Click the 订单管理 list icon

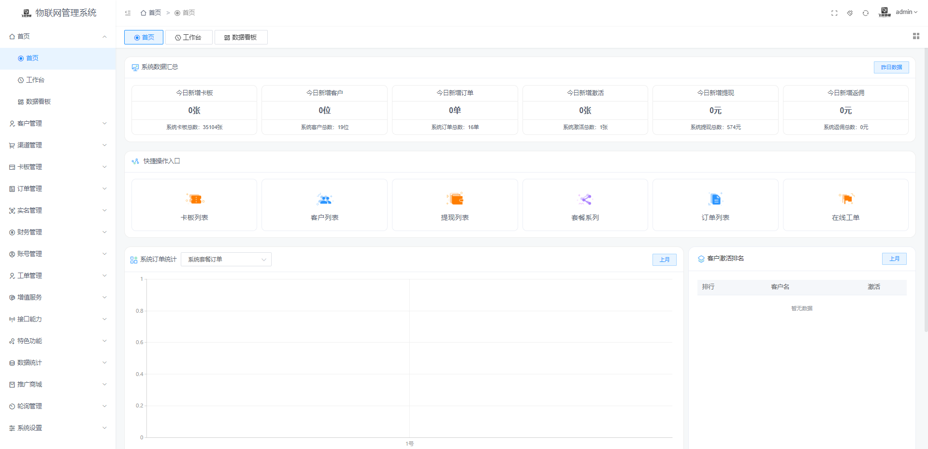pos(12,189)
